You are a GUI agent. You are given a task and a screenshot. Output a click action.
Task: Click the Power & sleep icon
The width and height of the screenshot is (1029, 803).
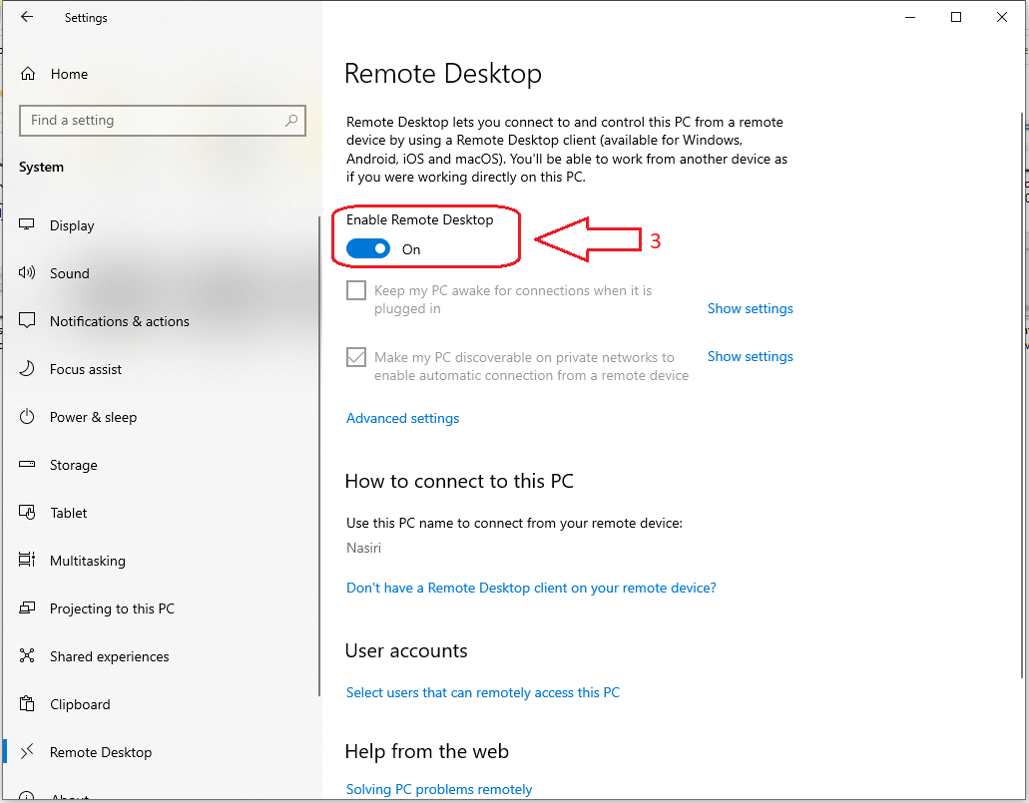click(28, 417)
